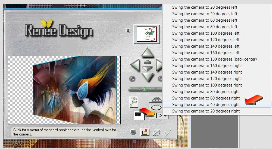Click the large left arrow camera control

135,65
